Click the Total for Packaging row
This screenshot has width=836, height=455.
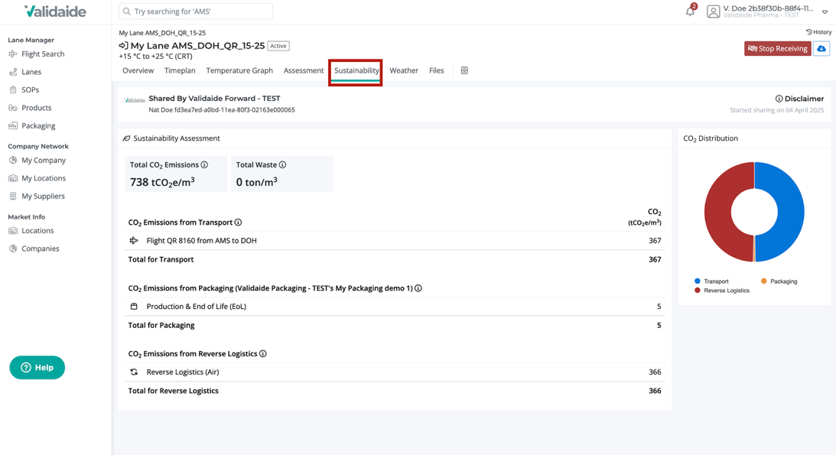pyautogui.click(x=395, y=325)
